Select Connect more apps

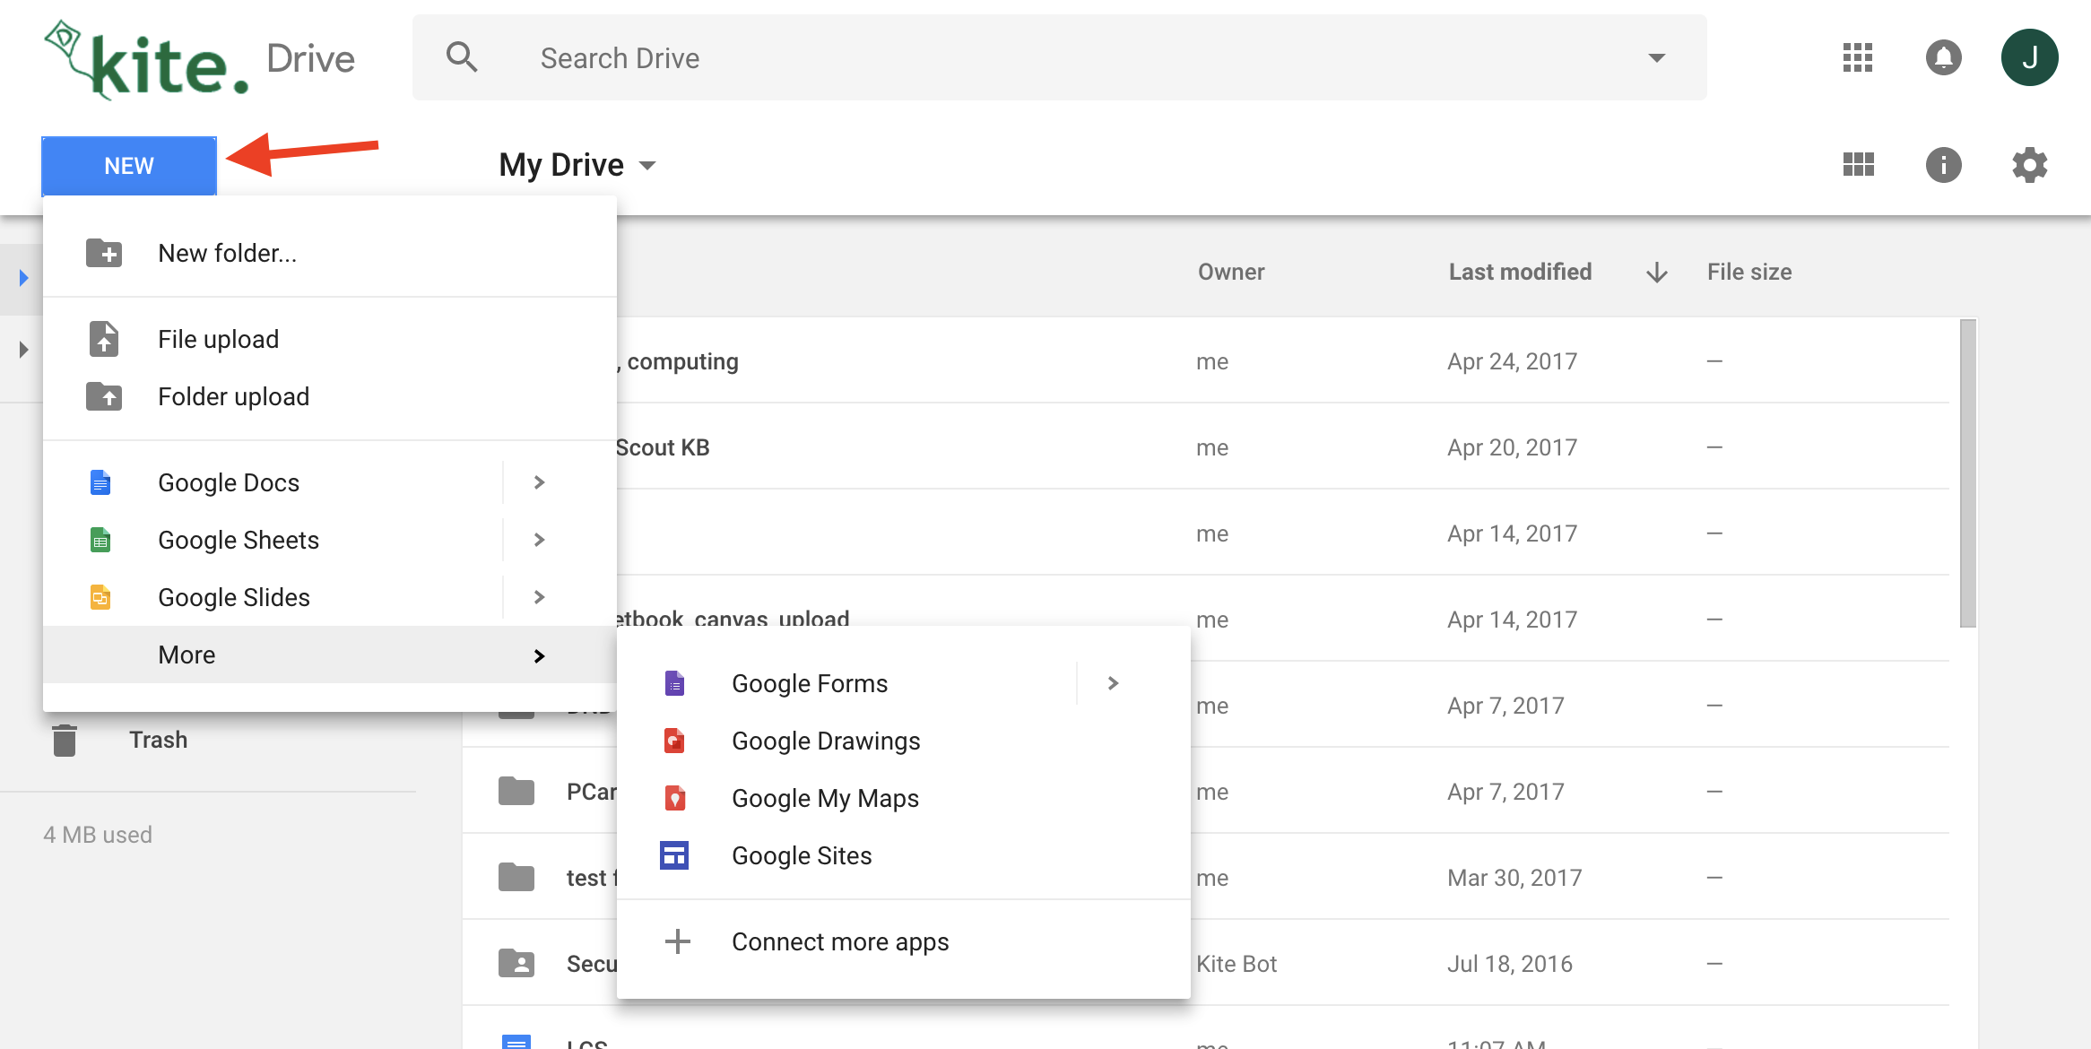pos(839,941)
